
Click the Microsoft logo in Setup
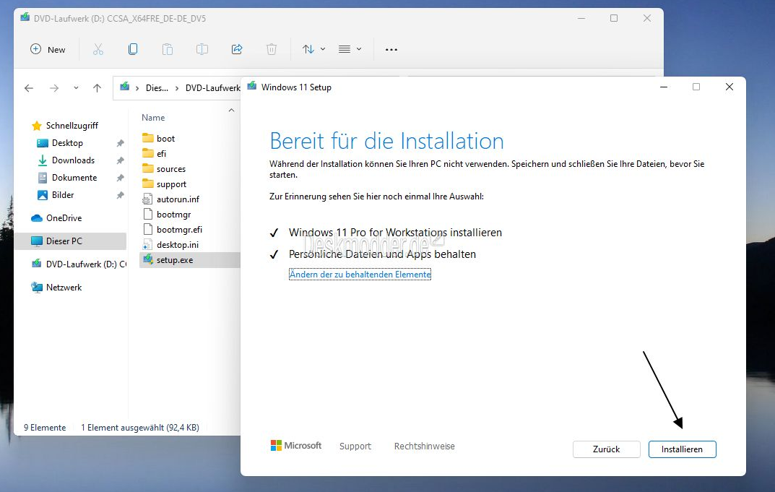[296, 446]
